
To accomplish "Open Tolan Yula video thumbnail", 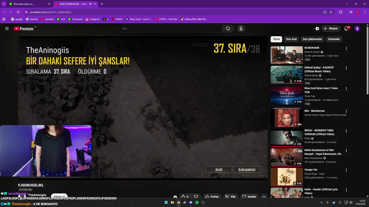I will pyautogui.click(x=287, y=95).
